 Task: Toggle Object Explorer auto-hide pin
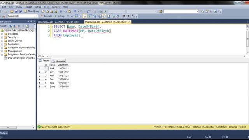pos(31,21)
